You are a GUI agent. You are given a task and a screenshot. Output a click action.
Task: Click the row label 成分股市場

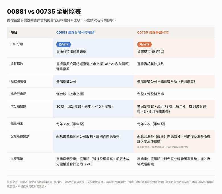click(x=18, y=94)
